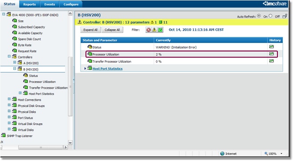Click the tree vertical scrollbar thumb
The image size is (293, 161).
click(70, 86)
